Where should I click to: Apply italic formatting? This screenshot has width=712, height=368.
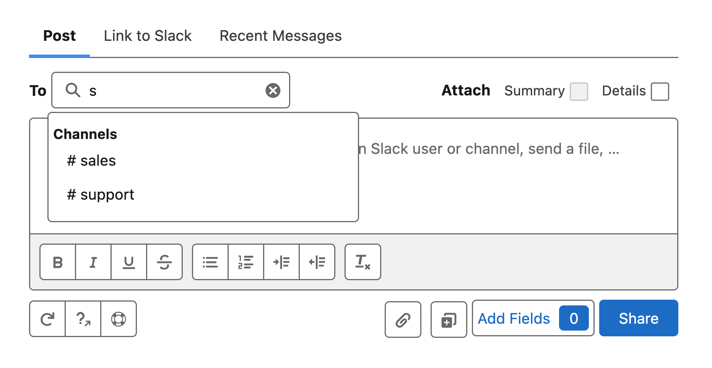[93, 262]
